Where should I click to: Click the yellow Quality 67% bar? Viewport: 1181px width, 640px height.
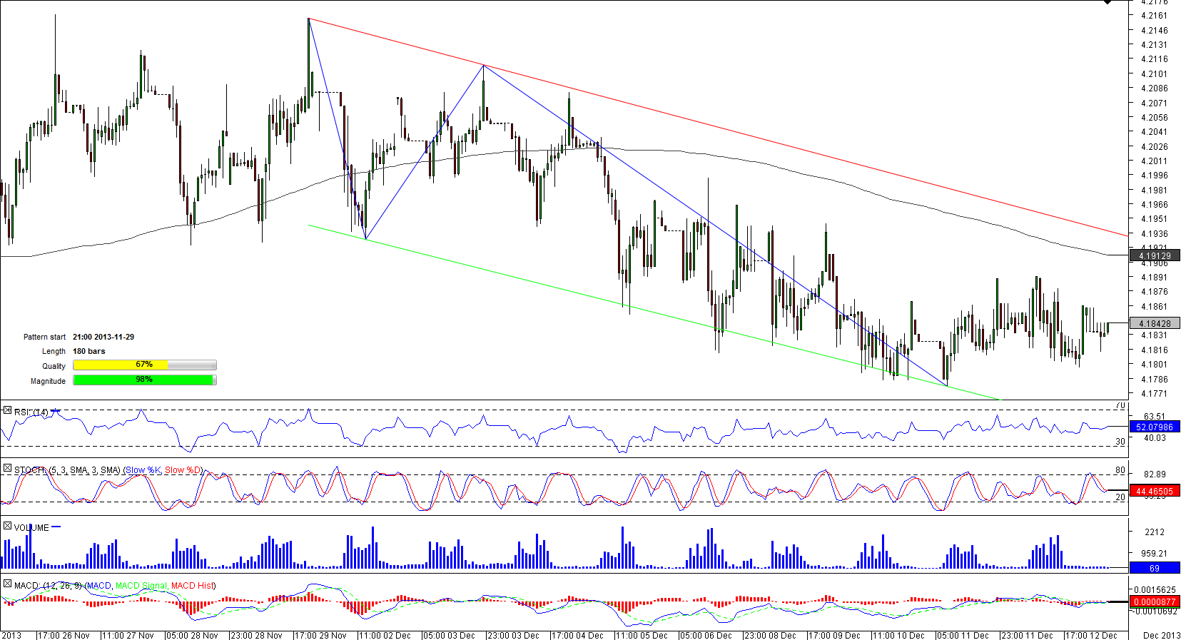pyautogui.click(x=144, y=365)
